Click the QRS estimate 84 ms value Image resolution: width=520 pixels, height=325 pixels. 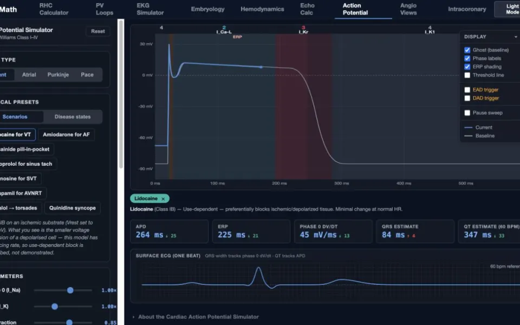393,235
